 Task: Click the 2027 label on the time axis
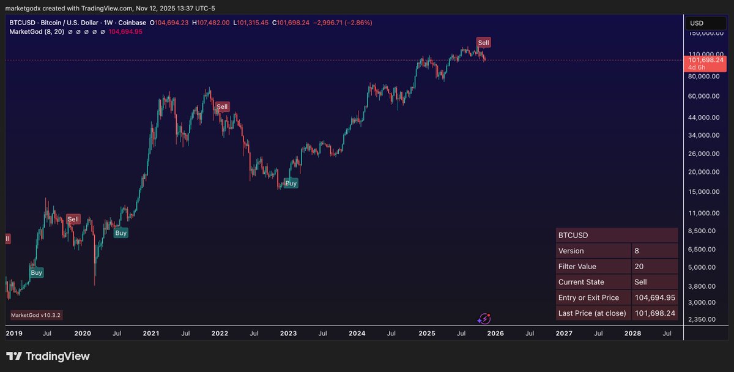click(564, 333)
